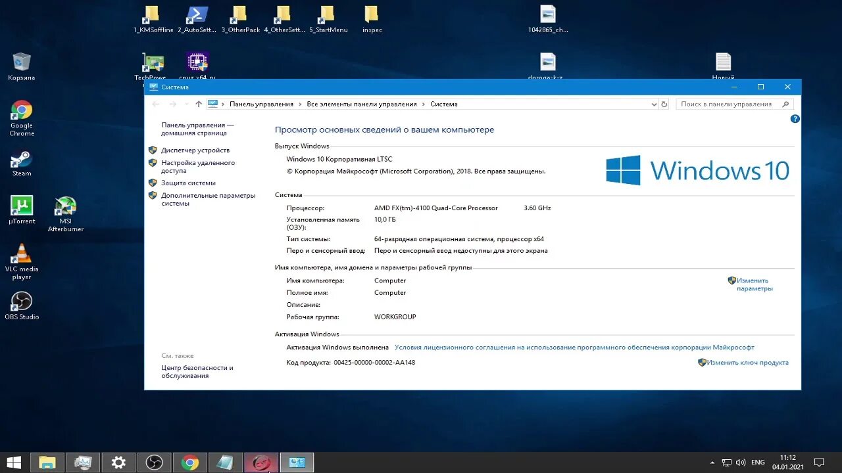This screenshot has width=842, height=473.
Task: Select the 2_AutoSett PowerShell shortcut
Action: click(197, 19)
